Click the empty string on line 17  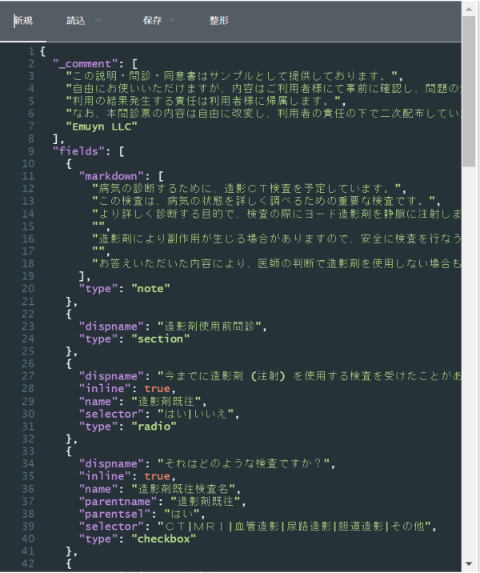click(98, 250)
